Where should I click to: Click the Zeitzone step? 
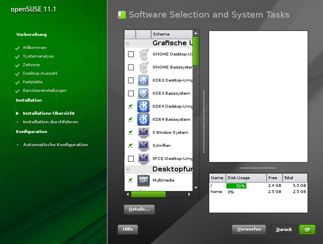(31, 65)
